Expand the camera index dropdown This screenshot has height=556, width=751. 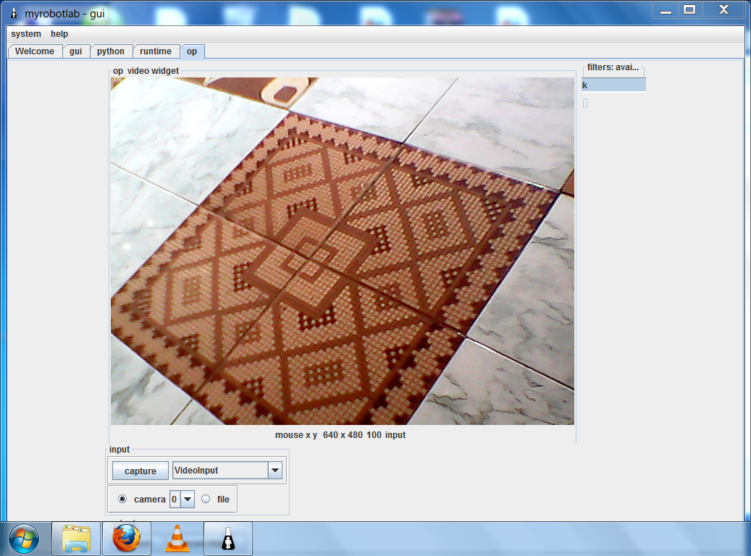188,499
